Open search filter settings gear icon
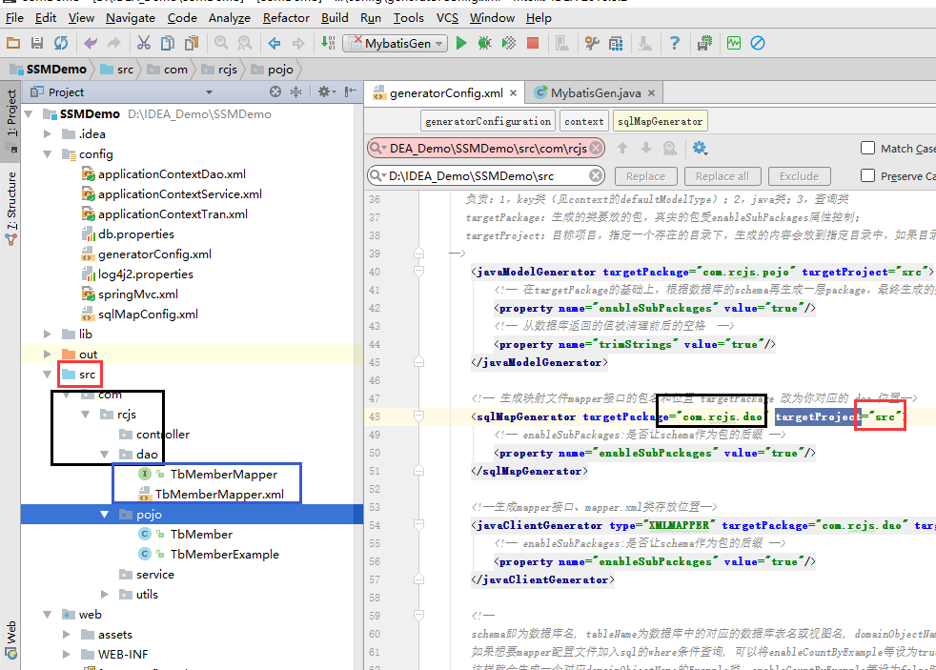The height and width of the screenshot is (670, 936). (700, 148)
